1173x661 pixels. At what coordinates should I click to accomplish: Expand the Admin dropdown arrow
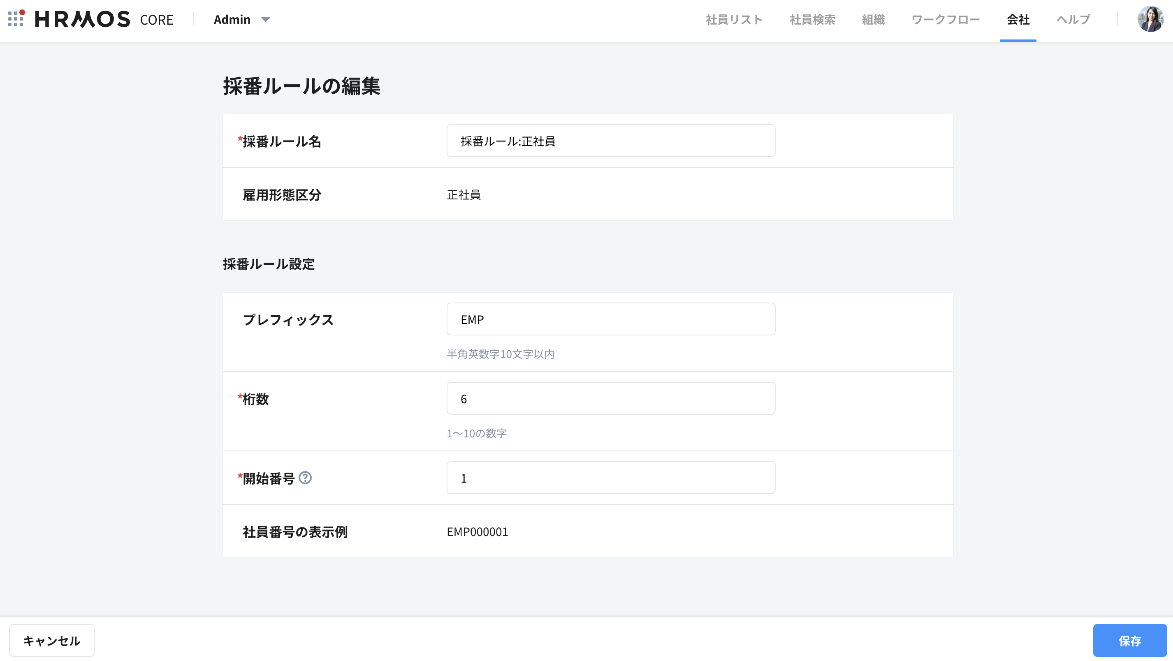pyautogui.click(x=265, y=20)
